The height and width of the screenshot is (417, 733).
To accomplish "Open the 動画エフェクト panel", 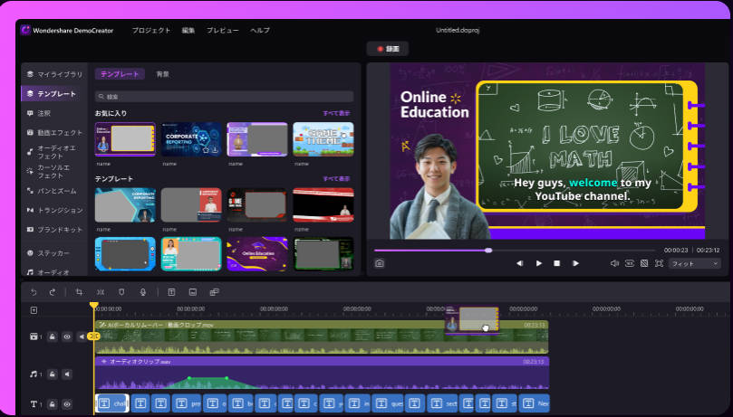I will coord(54,133).
